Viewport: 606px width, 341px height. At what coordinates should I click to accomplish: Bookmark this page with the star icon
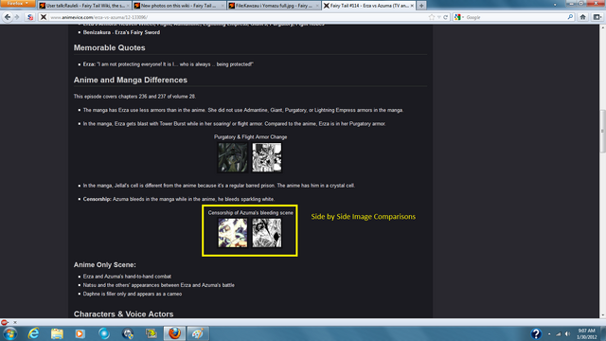coord(432,17)
